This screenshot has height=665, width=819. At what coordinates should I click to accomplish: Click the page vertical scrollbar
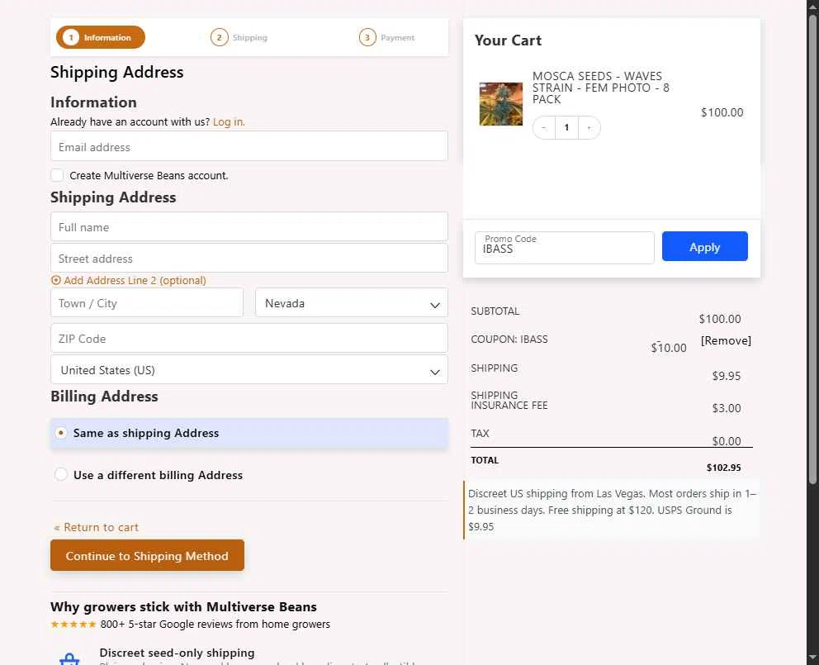[812, 249]
